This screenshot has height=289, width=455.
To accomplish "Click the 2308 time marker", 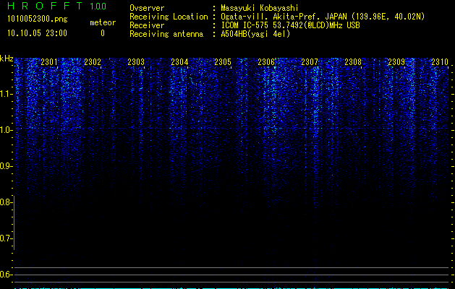I will point(353,61).
